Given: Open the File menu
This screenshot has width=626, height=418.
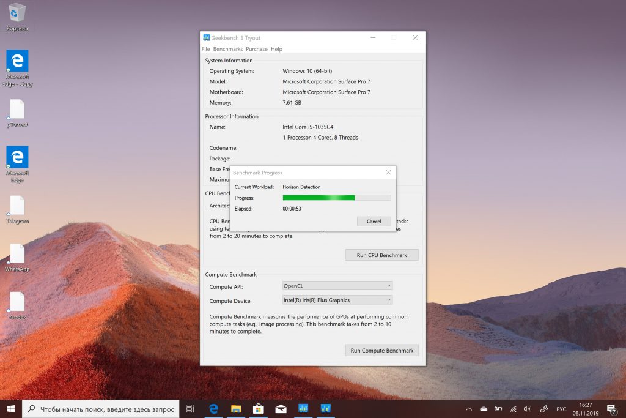Looking at the screenshot, I should click(x=205, y=49).
